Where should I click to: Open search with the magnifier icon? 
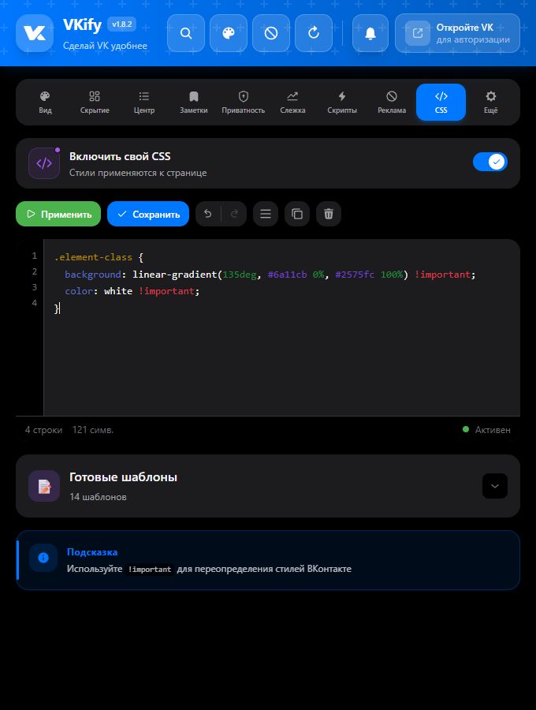186,33
